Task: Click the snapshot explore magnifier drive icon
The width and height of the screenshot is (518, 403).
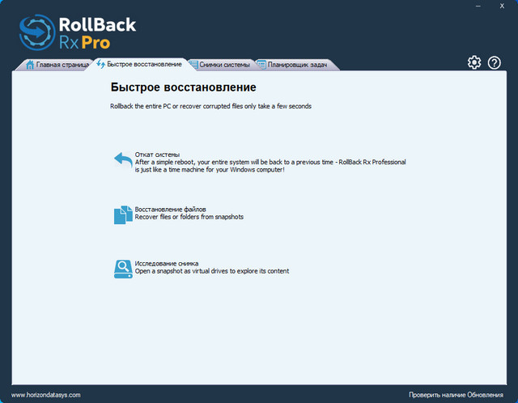Action: 123,269
